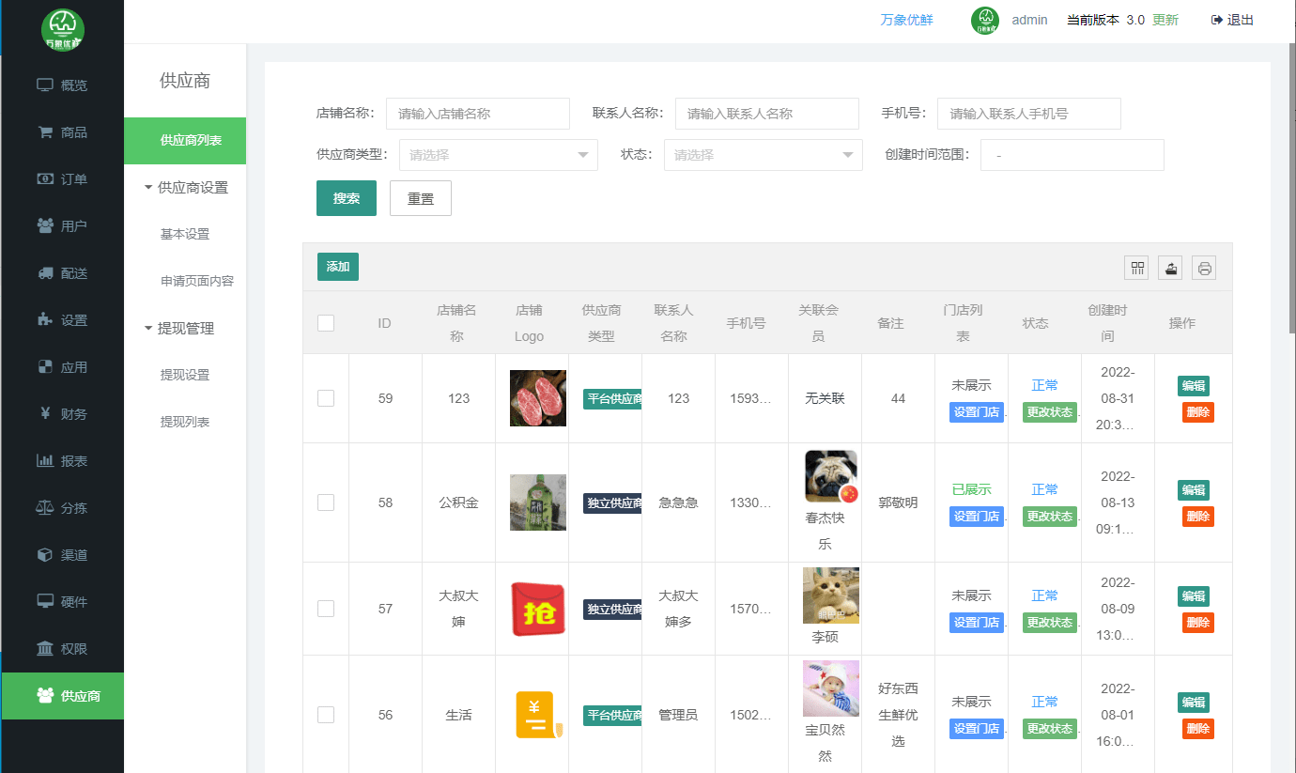Collapse the 提现管理 submenu section
This screenshot has width=1296, height=773.
(185, 328)
